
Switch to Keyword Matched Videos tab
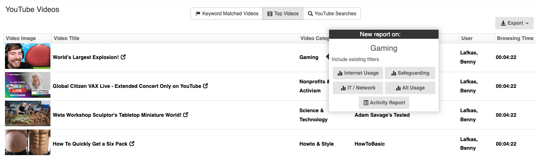pos(227,14)
